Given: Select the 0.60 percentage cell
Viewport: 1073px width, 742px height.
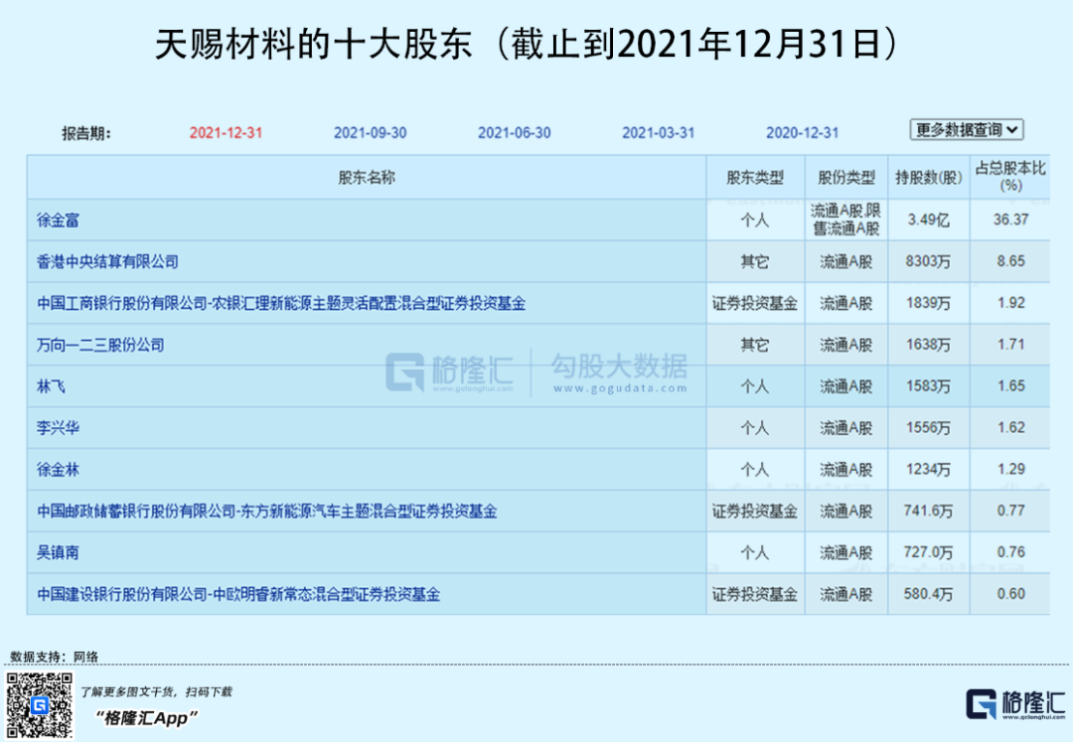Looking at the screenshot, I should (1010, 594).
